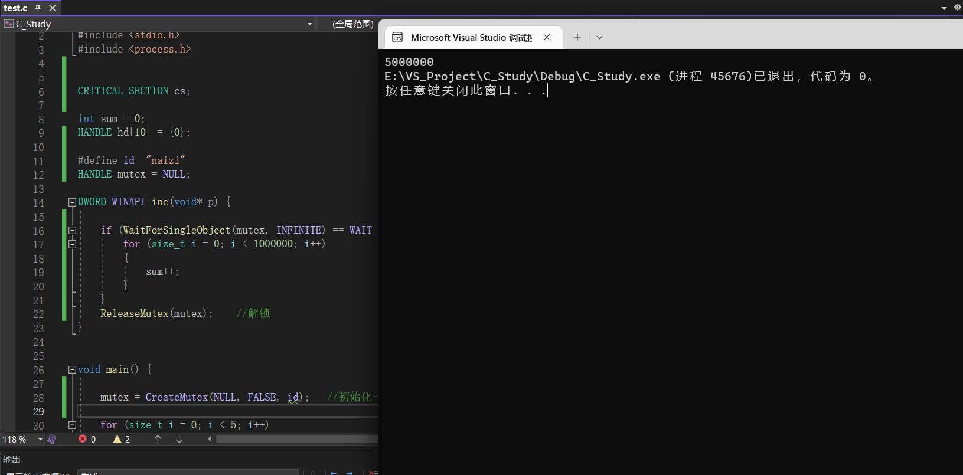Collapse the inner for loop at line 17
Screen dimensions: 963x475
pos(72,244)
